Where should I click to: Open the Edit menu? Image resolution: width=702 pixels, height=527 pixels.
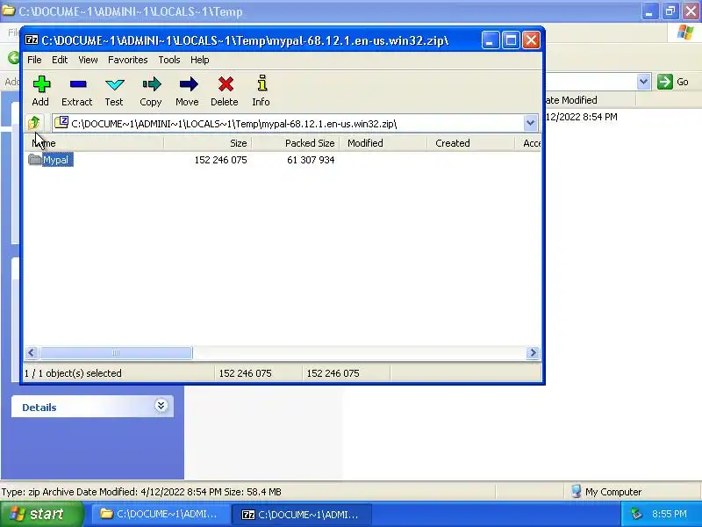point(60,60)
